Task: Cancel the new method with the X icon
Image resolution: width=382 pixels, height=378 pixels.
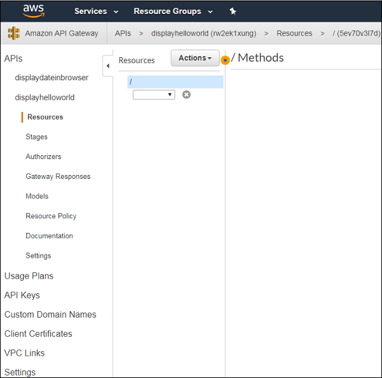Action: tap(187, 94)
